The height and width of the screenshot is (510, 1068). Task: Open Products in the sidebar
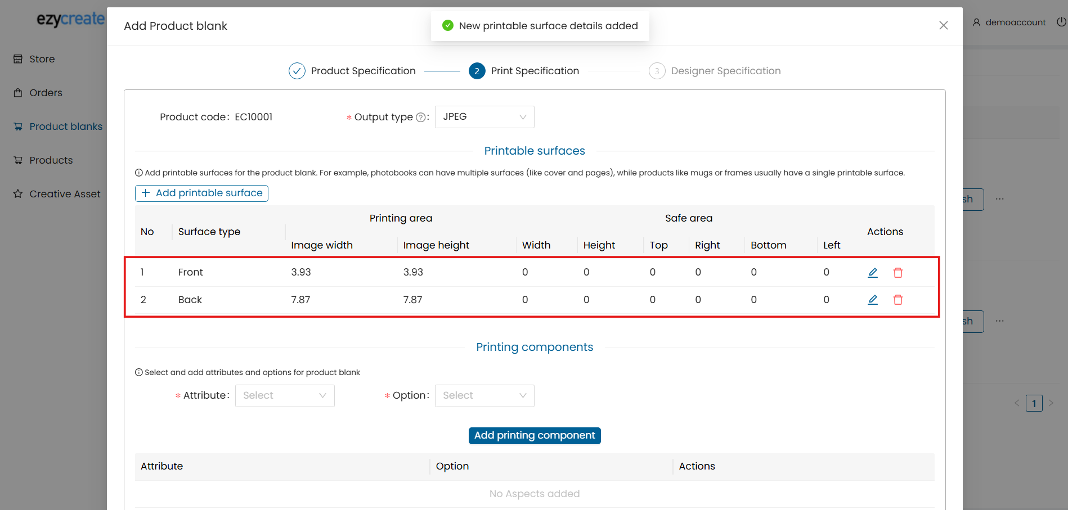[51, 160]
